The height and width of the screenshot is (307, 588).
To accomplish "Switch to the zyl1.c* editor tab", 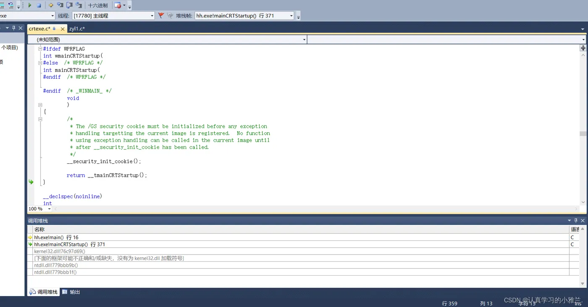I will tap(77, 28).
